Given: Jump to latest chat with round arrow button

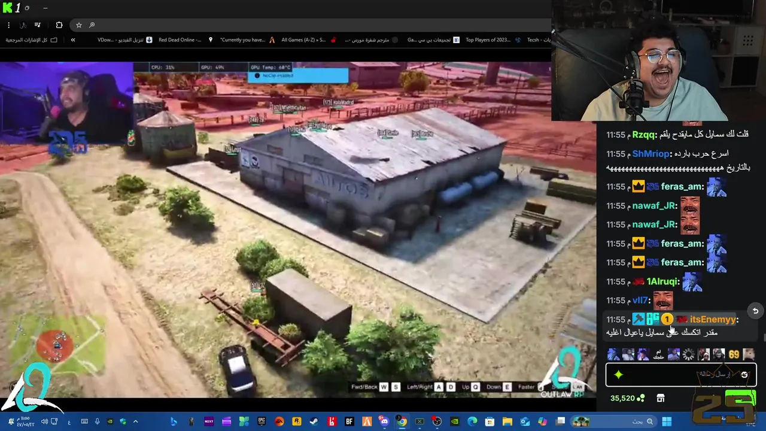Looking at the screenshot, I should 755,311.
